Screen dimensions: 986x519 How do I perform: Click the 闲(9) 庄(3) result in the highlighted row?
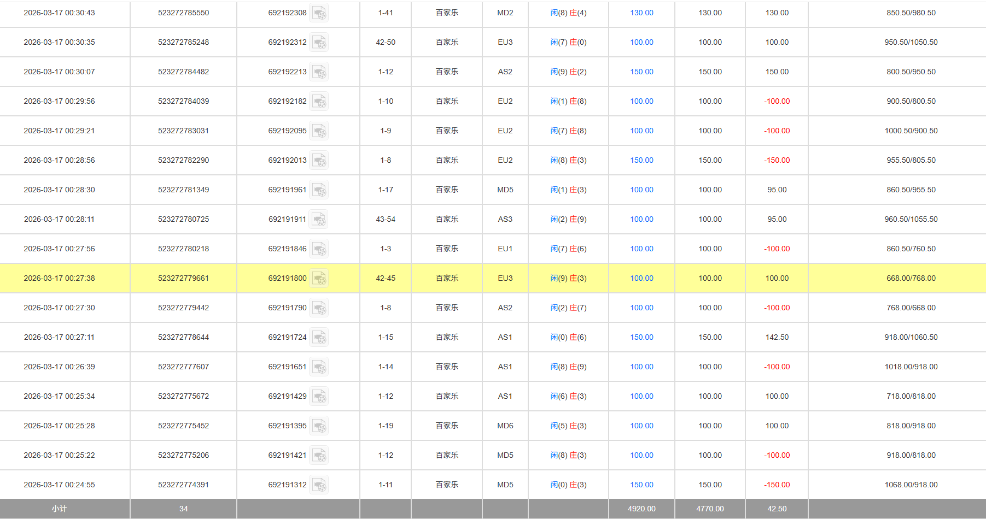[x=568, y=278]
